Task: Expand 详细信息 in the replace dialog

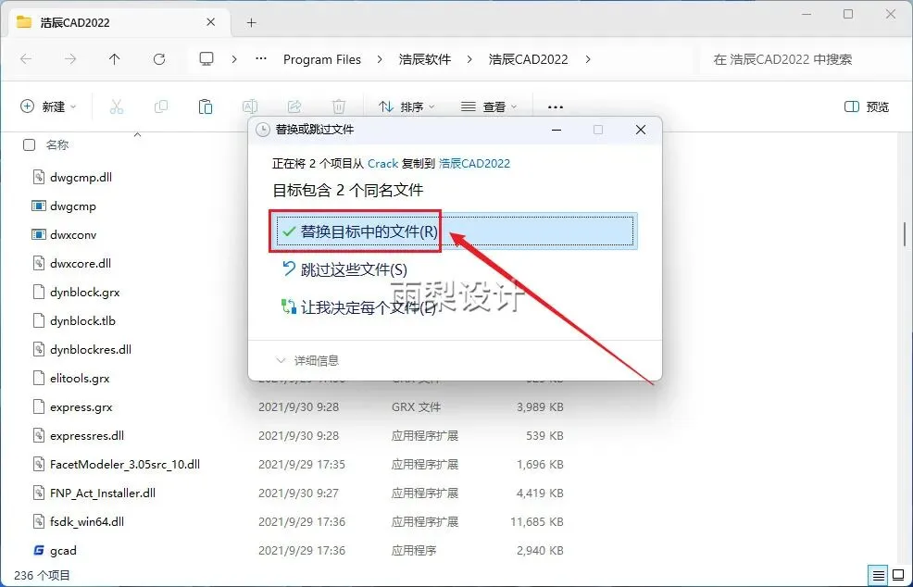Action: click(306, 360)
